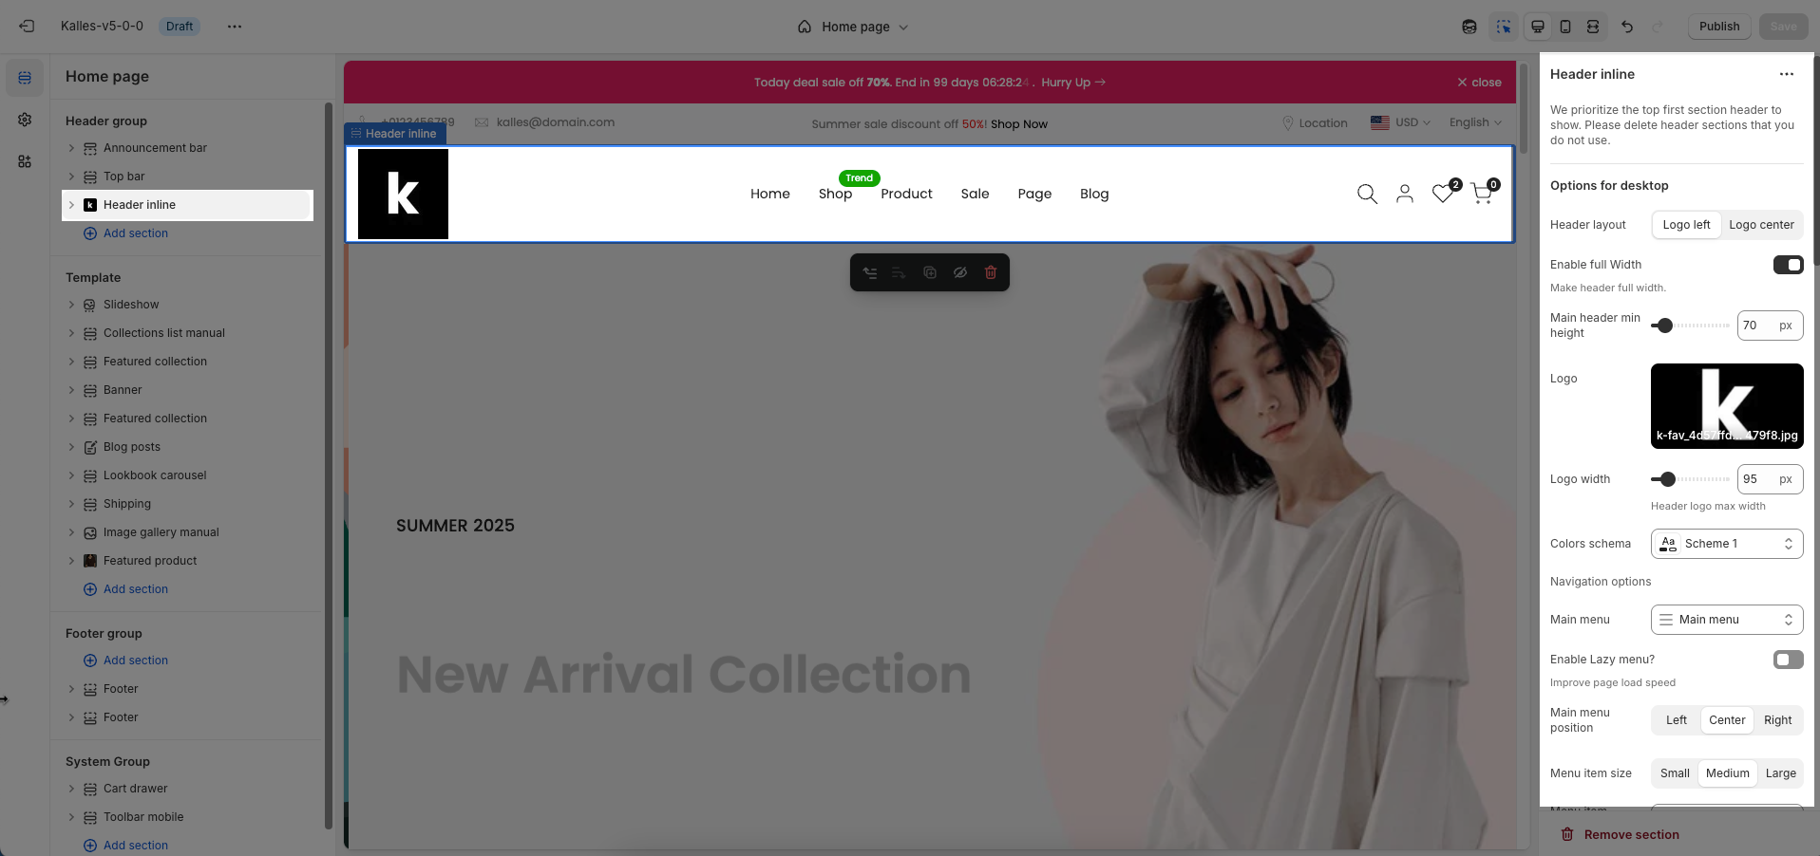Click the account person icon in preview

tap(1405, 194)
